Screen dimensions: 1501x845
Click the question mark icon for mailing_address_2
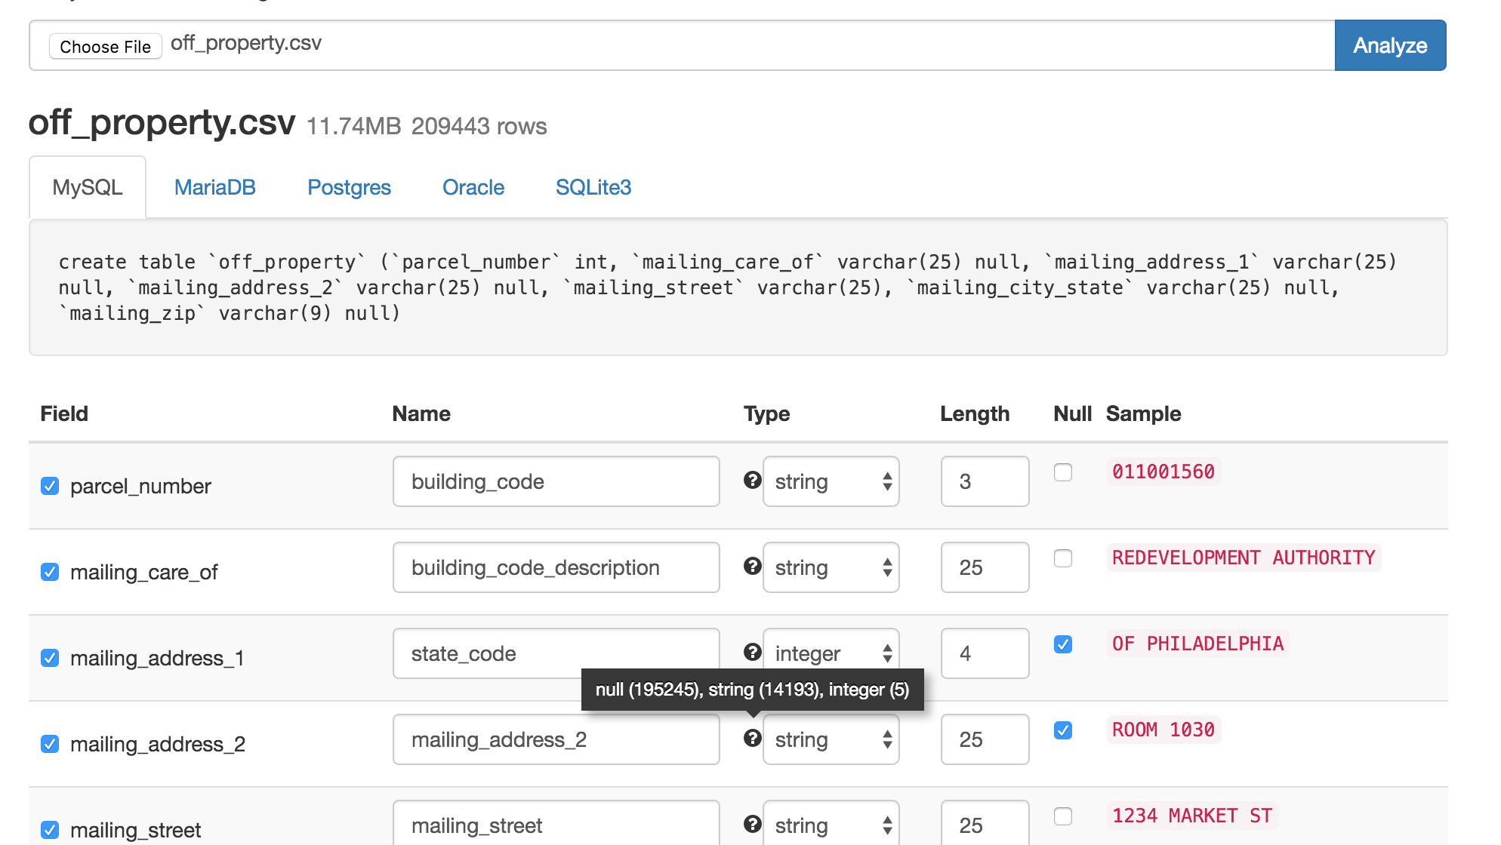[x=753, y=739]
